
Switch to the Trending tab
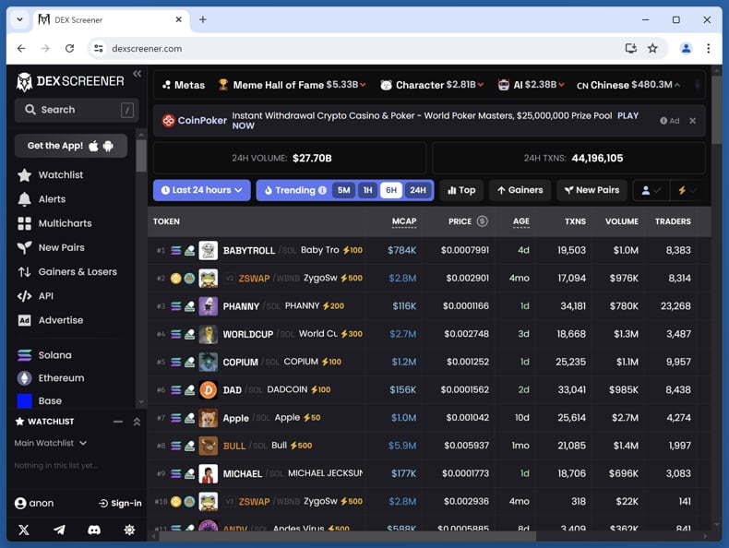[295, 190]
